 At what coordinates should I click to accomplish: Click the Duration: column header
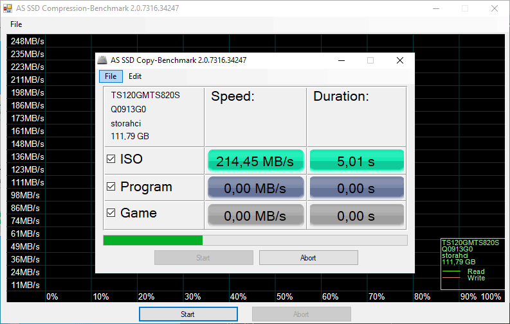(341, 96)
